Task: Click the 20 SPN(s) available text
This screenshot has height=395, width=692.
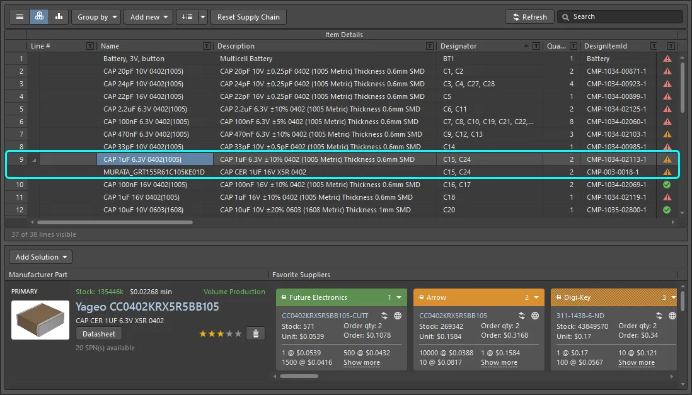Action: pyautogui.click(x=105, y=348)
